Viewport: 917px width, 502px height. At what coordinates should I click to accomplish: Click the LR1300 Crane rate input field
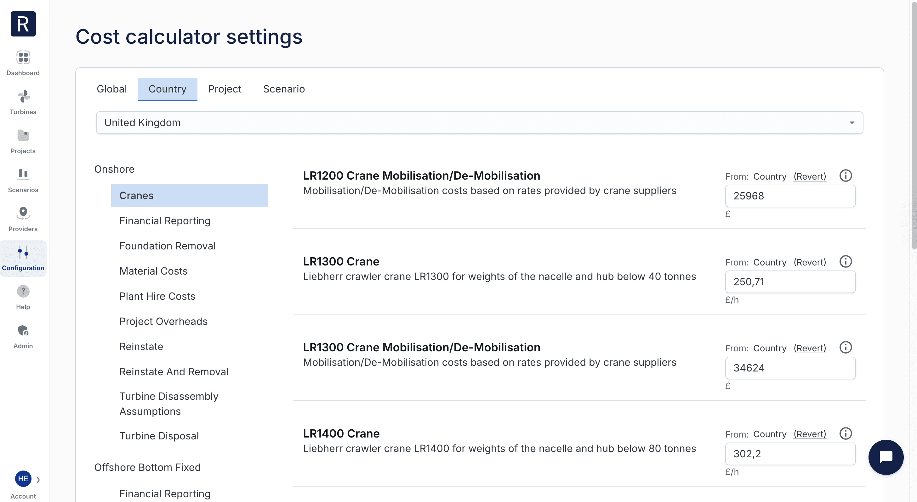[x=790, y=282]
